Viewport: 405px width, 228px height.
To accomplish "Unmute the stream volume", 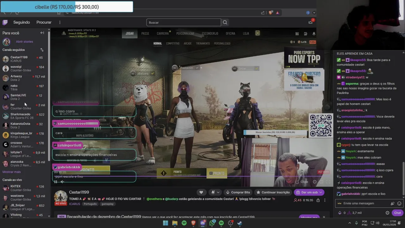I will pyautogui.click(x=62, y=181).
